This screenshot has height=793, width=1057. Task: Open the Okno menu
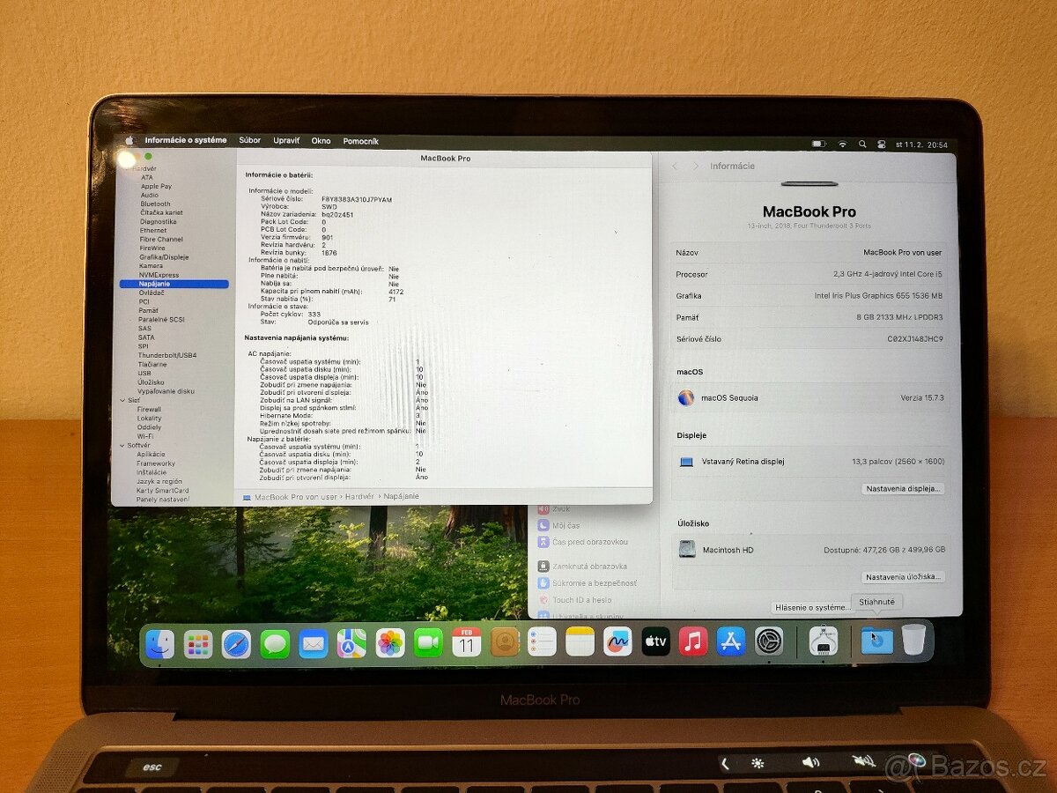click(x=322, y=141)
